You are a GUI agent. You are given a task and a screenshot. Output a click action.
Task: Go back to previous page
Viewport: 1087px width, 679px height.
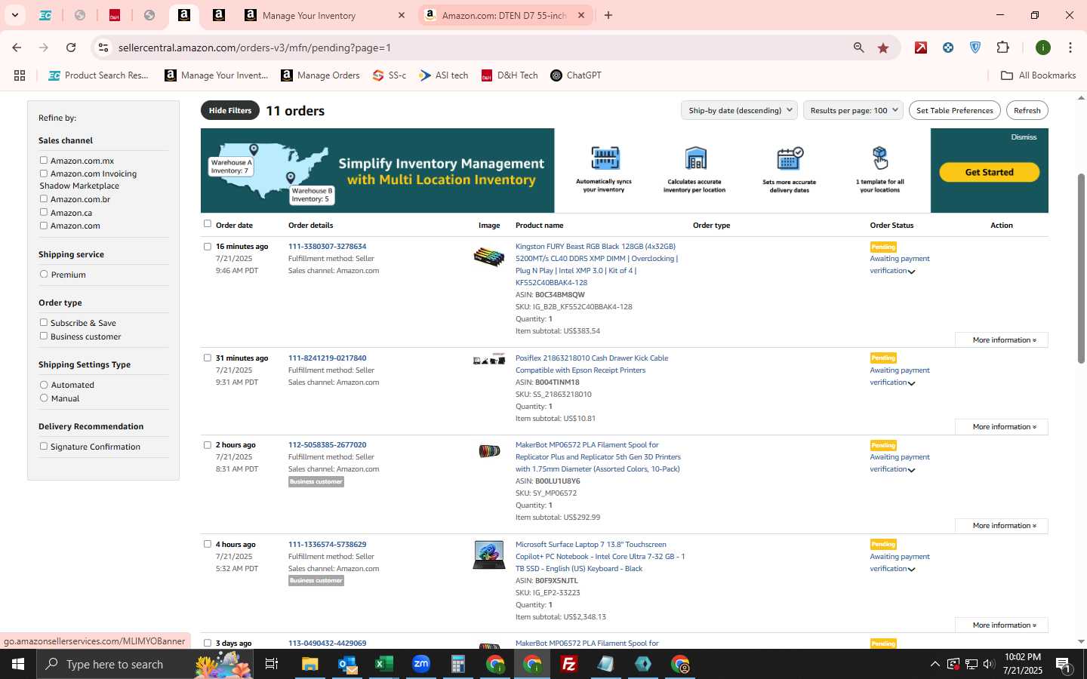17,48
